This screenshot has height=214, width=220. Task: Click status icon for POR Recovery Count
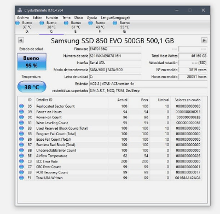(x=21, y=172)
